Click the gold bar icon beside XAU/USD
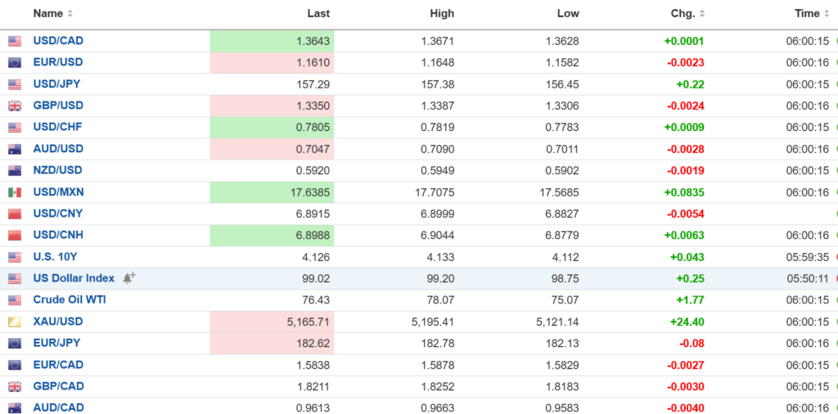 15,322
